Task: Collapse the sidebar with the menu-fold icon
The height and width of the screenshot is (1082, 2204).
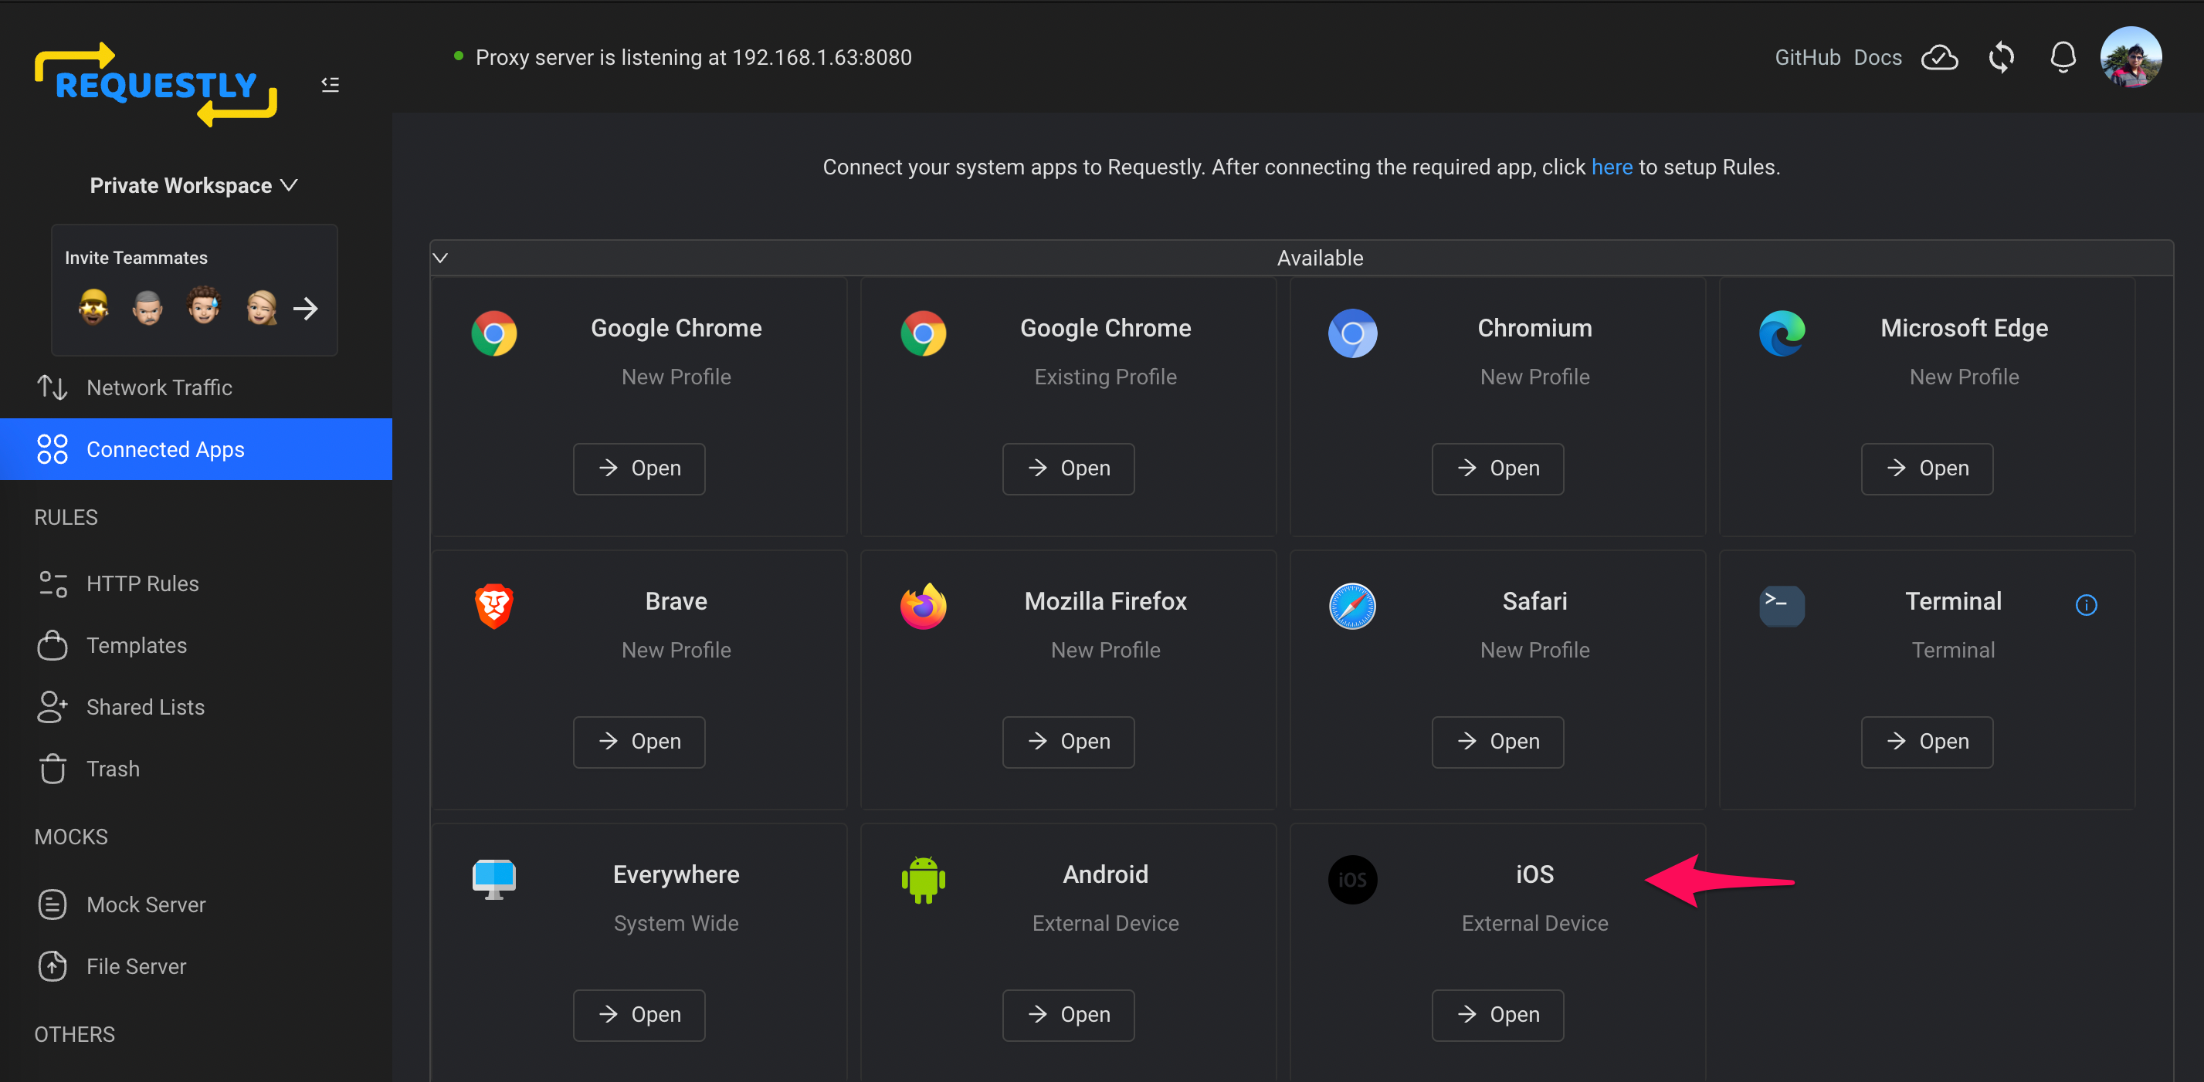Action: 331,85
